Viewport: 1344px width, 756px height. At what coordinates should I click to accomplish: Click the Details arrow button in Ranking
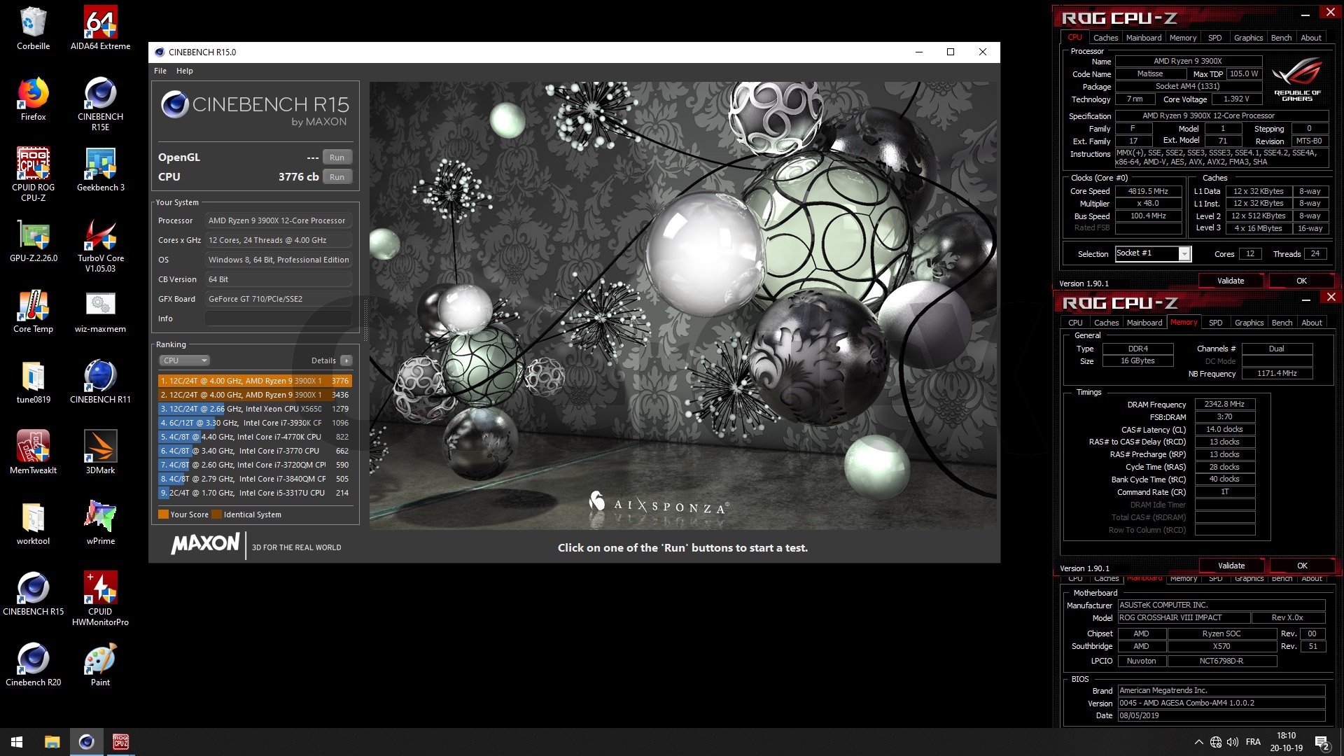pyautogui.click(x=346, y=360)
